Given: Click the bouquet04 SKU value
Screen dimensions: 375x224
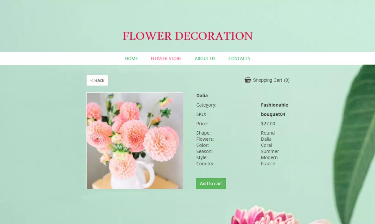Looking at the screenshot, I should [x=273, y=114].
